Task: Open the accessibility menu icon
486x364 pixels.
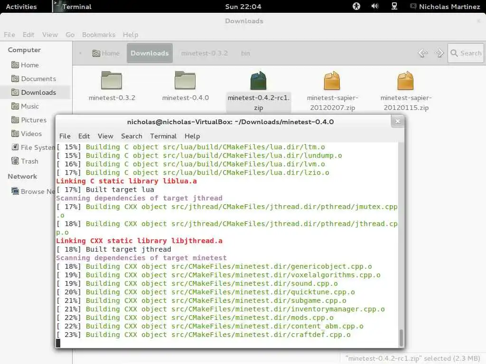Action: [356, 6]
